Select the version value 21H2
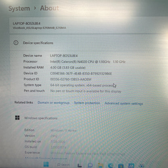Screen dimensions: 168x168 (x=54, y=136)
